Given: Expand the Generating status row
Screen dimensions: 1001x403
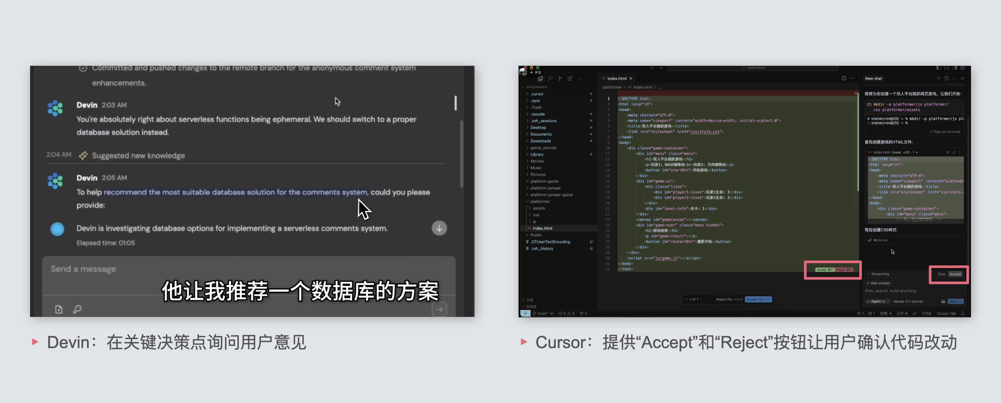Looking at the screenshot, I should 878,274.
